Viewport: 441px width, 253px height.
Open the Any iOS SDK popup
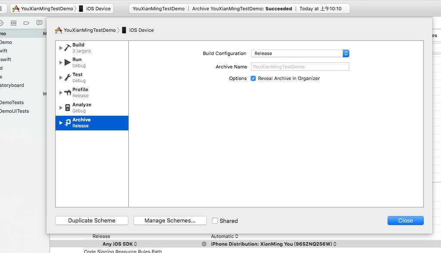pyautogui.click(x=120, y=244)
